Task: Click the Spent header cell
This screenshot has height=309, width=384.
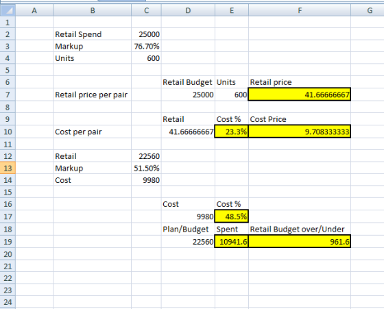Action: [x=232, y=229]
